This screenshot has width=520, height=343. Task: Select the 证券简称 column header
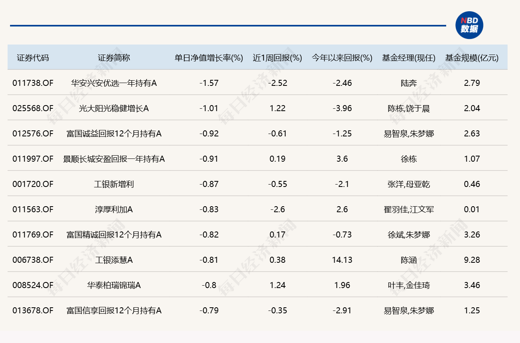[114, 58]
